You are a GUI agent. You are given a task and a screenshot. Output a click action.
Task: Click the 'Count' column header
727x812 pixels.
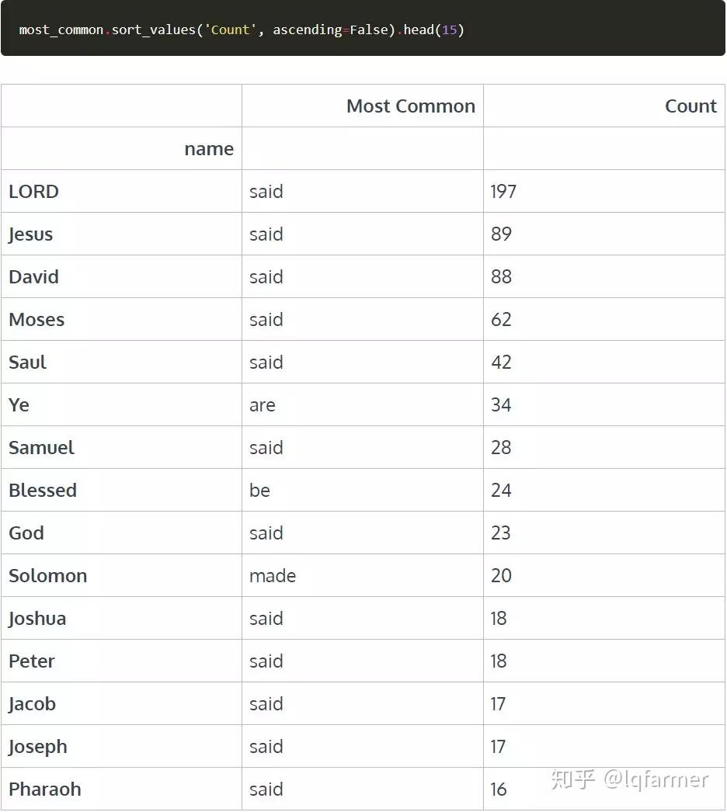coord(690,106)
